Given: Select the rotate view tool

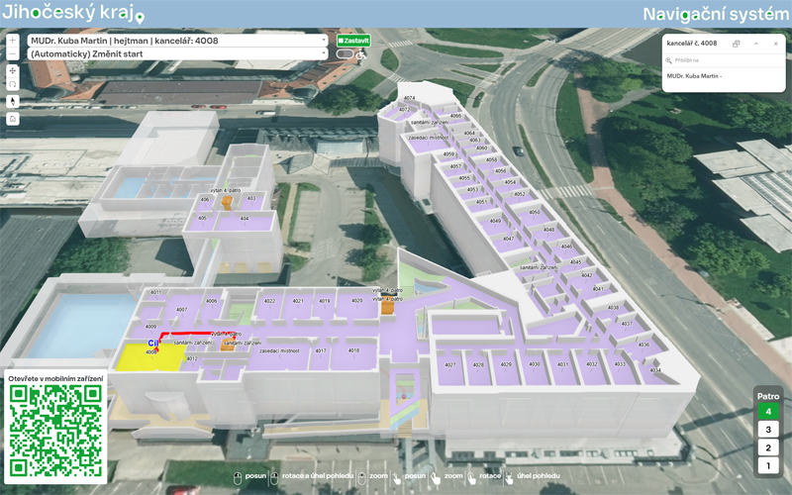Looking at the screenshot, I should click(12, 84).
